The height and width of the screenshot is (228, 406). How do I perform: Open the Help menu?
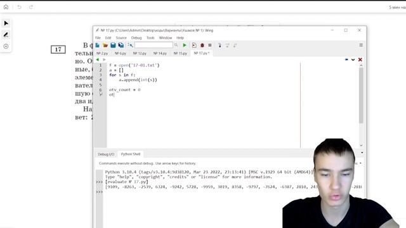point(180,38)
